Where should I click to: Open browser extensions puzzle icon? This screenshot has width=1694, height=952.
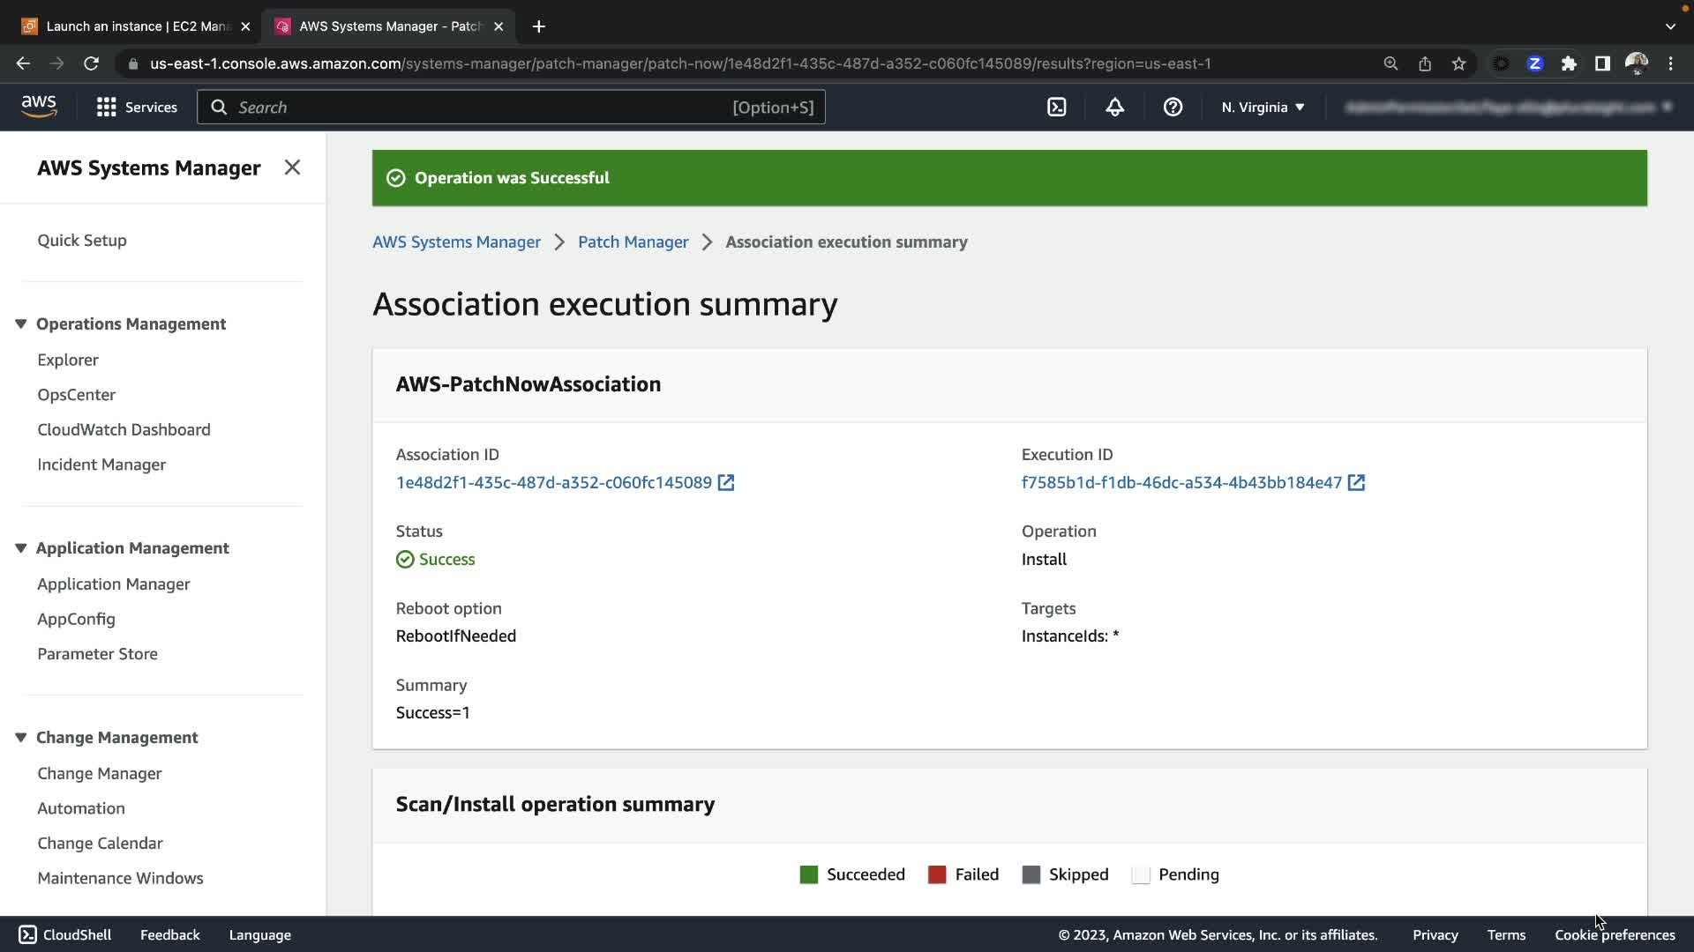click(1569, 63)
